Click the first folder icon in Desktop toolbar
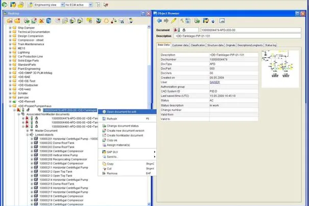309x206 pixels. (x=10, y=21)
